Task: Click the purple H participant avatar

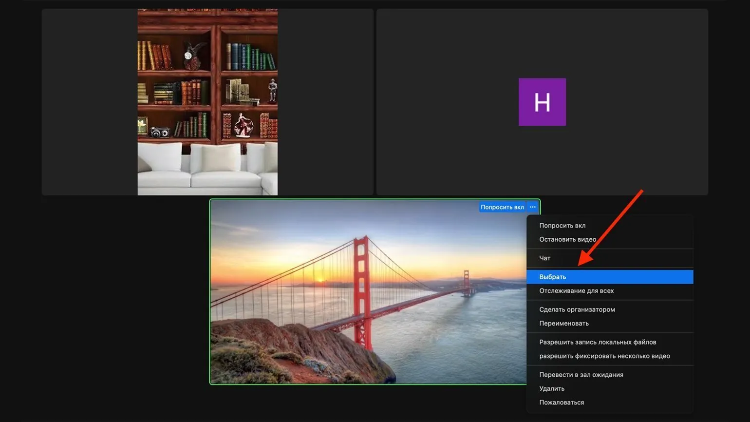Action: [x=542, y=102]
